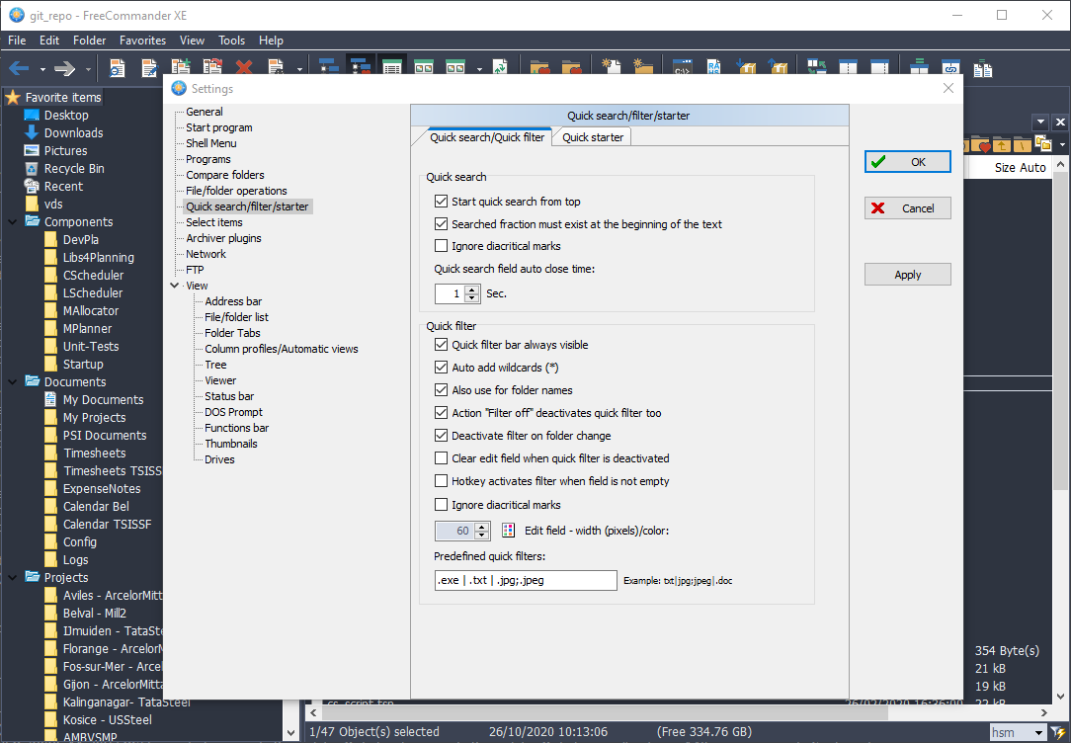1071x743 pixels.
Task: Open the File menu
Action: click(17, 41)
